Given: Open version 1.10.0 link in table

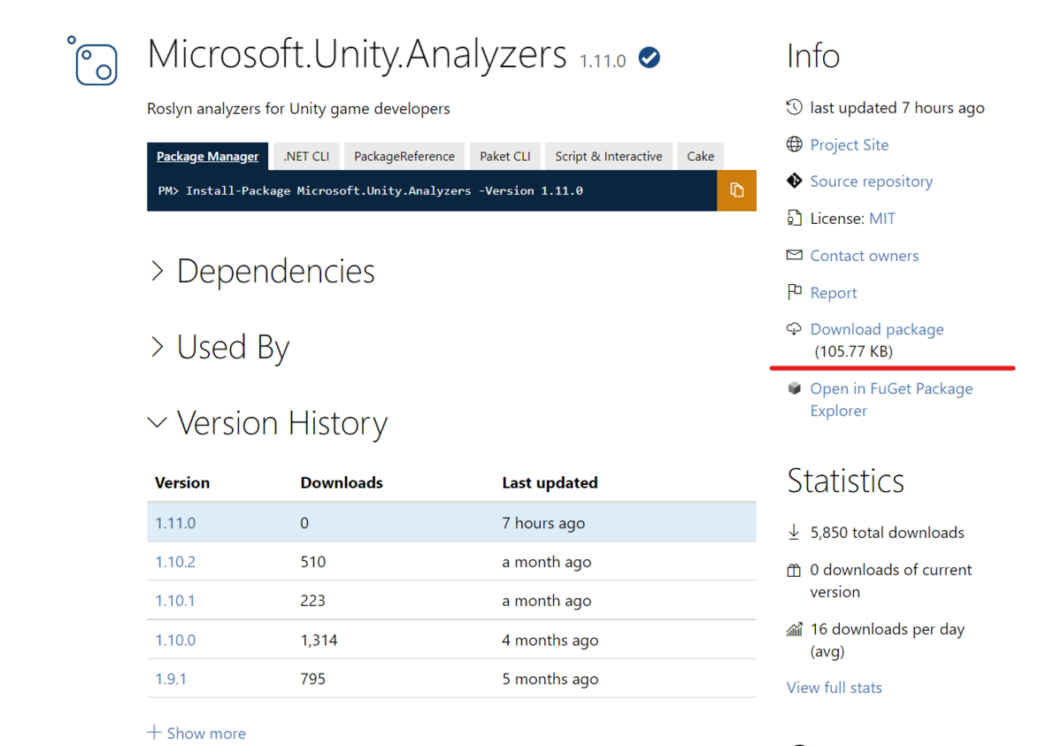Looking at the screenshot, I should click(175, 640).
